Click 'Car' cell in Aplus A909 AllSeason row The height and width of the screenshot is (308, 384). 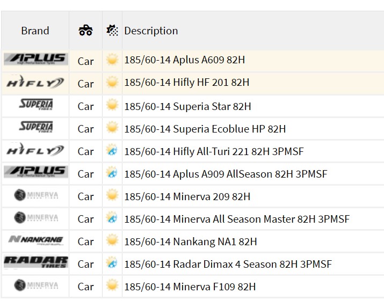(85, 174)
